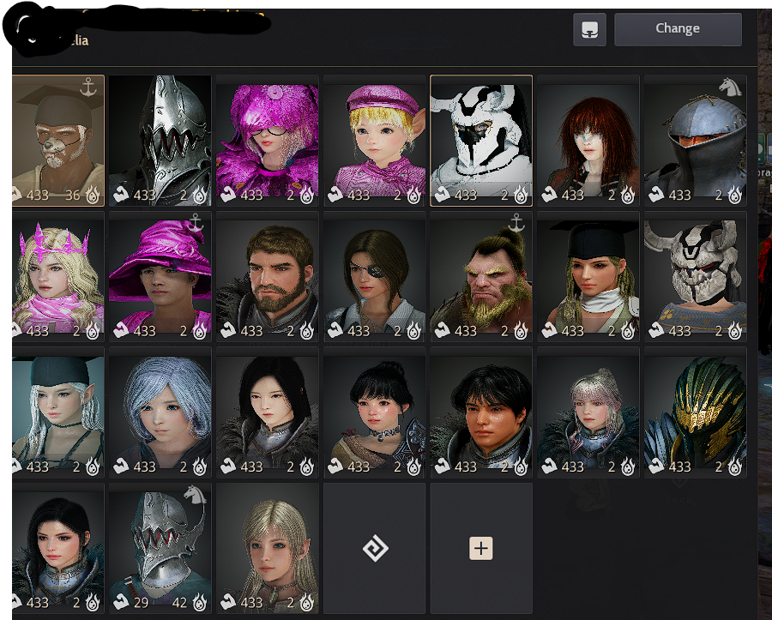Click anchor icon on the pink witch hat portrait
772x620 pixels.
pyautogui.click(x=196, y=223)
